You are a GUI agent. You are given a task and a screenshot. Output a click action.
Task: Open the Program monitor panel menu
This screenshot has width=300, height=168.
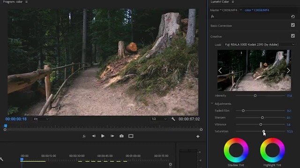coord(26,2)
